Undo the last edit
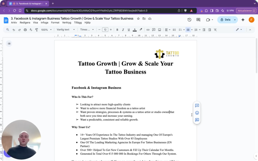 click(x=14, y=30)
